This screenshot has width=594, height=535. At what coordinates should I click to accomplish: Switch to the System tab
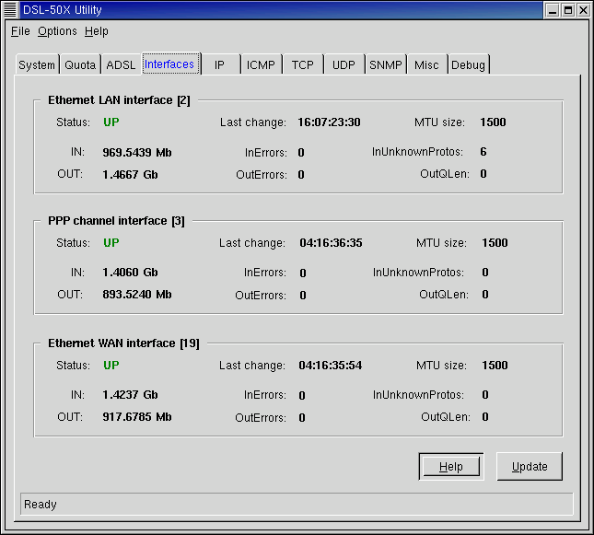(37, 64)
